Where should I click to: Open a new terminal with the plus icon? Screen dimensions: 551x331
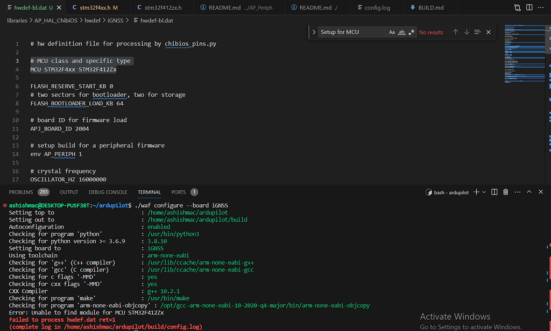(476, 192)
